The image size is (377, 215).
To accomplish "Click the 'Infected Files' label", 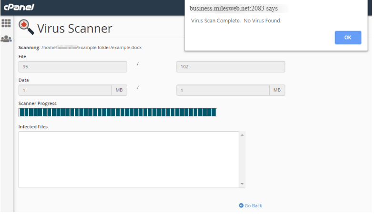I will pyautogui.click(x=33, y=127).
